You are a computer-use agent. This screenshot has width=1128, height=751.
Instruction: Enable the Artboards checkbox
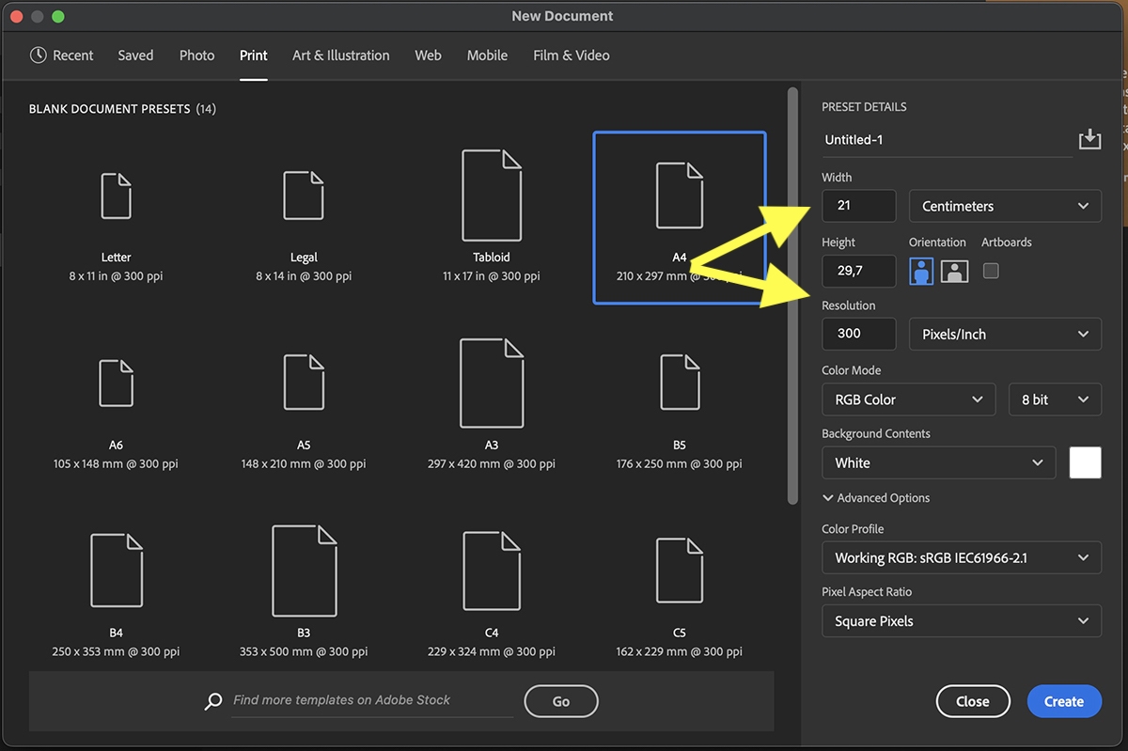[991, 271]
